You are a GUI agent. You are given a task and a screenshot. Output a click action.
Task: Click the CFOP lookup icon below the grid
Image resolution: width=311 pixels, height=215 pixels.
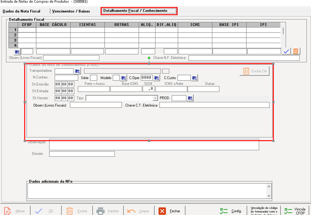coord(17,52)
